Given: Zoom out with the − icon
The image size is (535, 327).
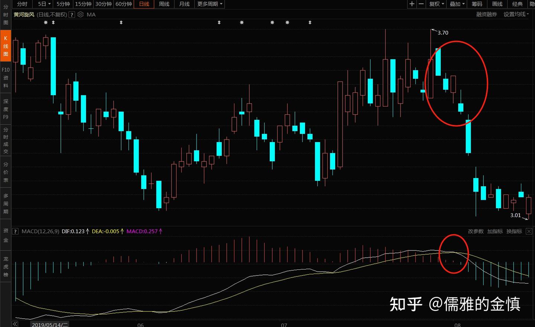Looking at the screenshot, I should point(421,4).
